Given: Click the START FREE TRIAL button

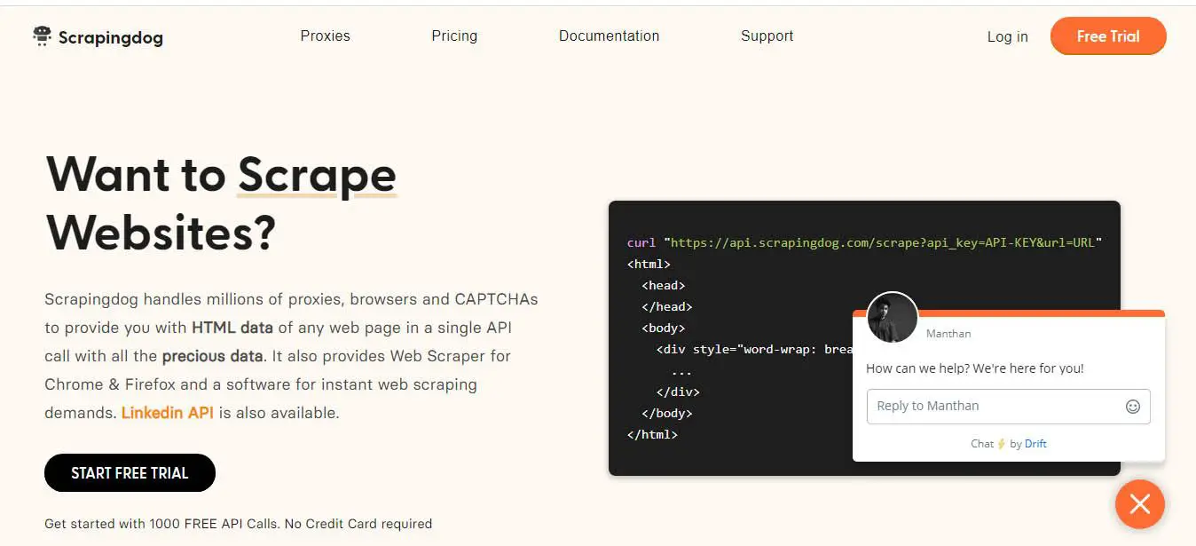Looking at the screenshot, I should pyautogui.click(x=130, y=473).
